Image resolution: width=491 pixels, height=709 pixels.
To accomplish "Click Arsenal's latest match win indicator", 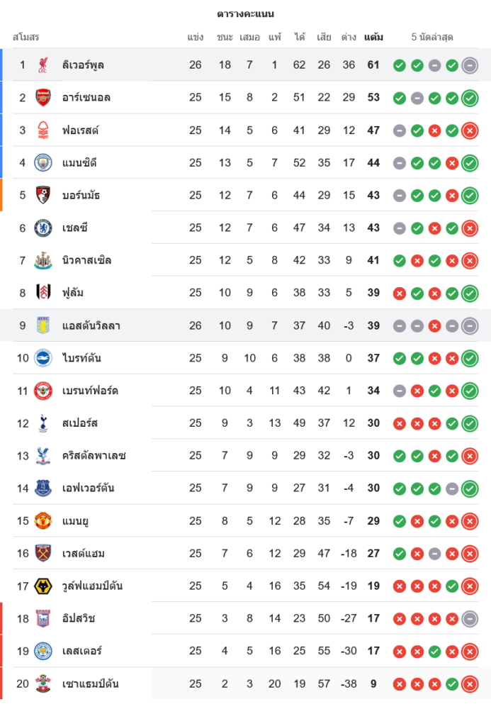I will pyautogui.click(x=469, y=98).
